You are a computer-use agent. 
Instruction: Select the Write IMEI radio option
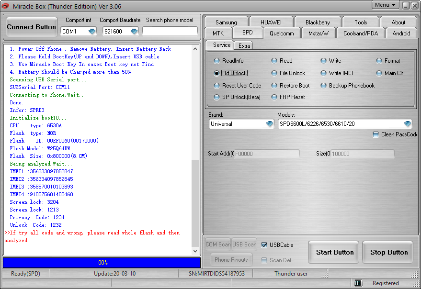(x=337, y=73)
